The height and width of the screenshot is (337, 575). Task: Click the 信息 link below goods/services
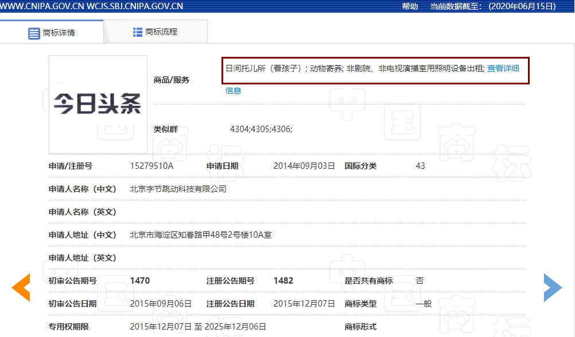pos(233,91)
